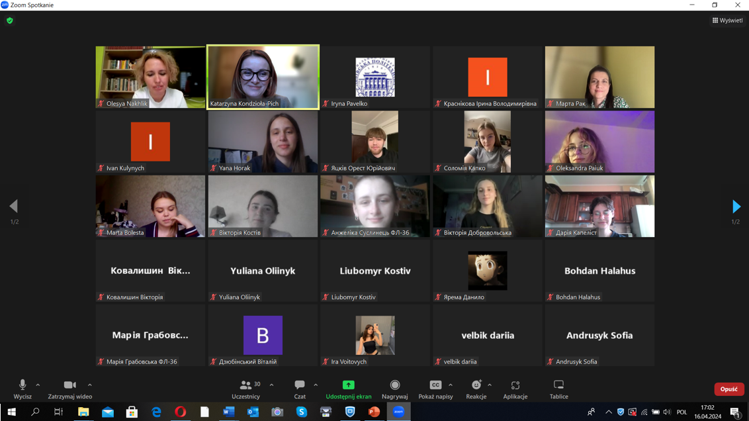Go to previous page of participants
Viewport: 749px width, 421px height.
14,206
